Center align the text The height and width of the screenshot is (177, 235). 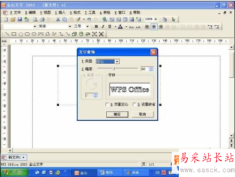154,27
